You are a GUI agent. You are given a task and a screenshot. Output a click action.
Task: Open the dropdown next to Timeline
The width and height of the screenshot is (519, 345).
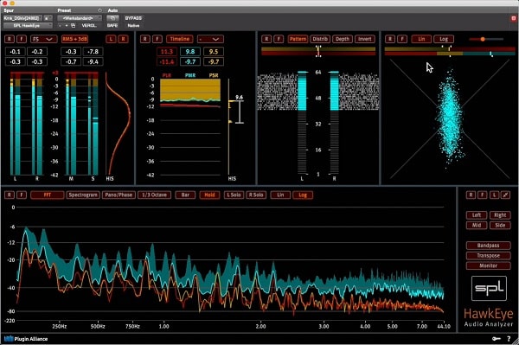(210, 39)
